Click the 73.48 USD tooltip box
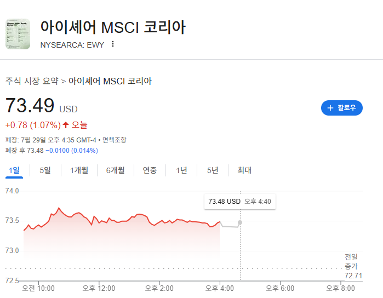This screenshot has height=298, width=383. tap(240, 202)
